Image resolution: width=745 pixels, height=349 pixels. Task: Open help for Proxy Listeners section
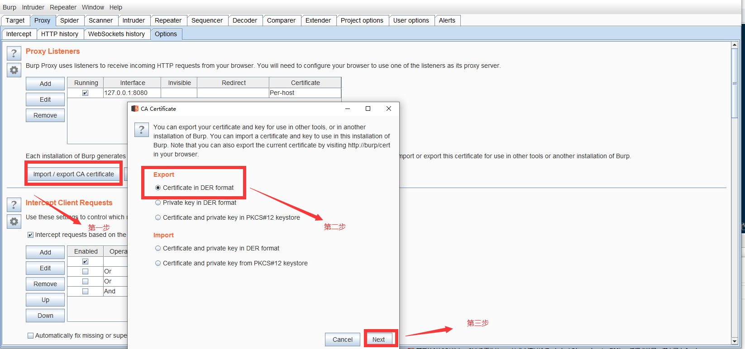point(14,54)
